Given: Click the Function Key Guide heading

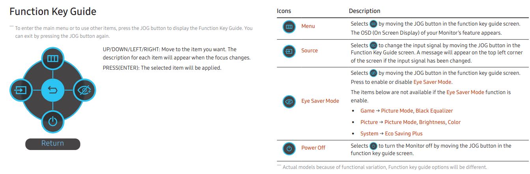Looking at the screenshot, I should [x=53, y=12].
